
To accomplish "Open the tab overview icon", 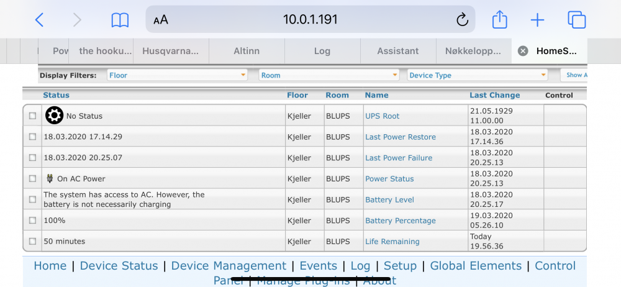I will click(576, 20).
